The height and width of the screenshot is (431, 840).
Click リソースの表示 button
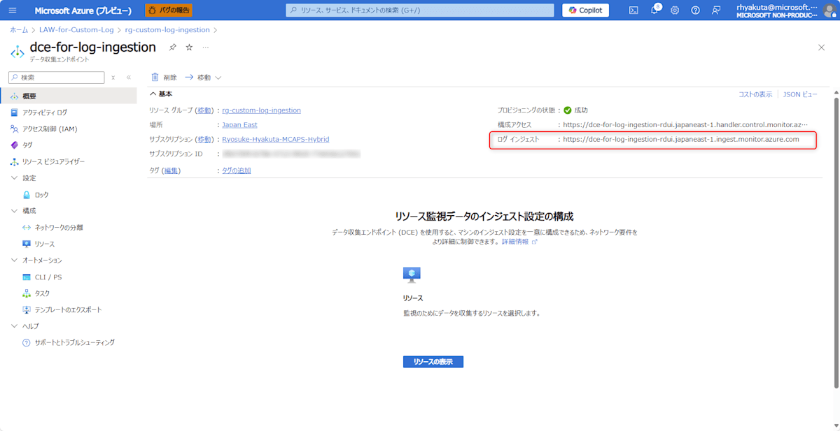click(433, 362)
